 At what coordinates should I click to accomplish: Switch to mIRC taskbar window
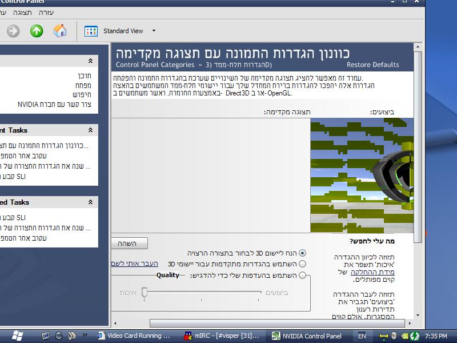222,336
